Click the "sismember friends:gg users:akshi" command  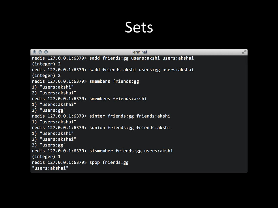[x=131, y=151]
